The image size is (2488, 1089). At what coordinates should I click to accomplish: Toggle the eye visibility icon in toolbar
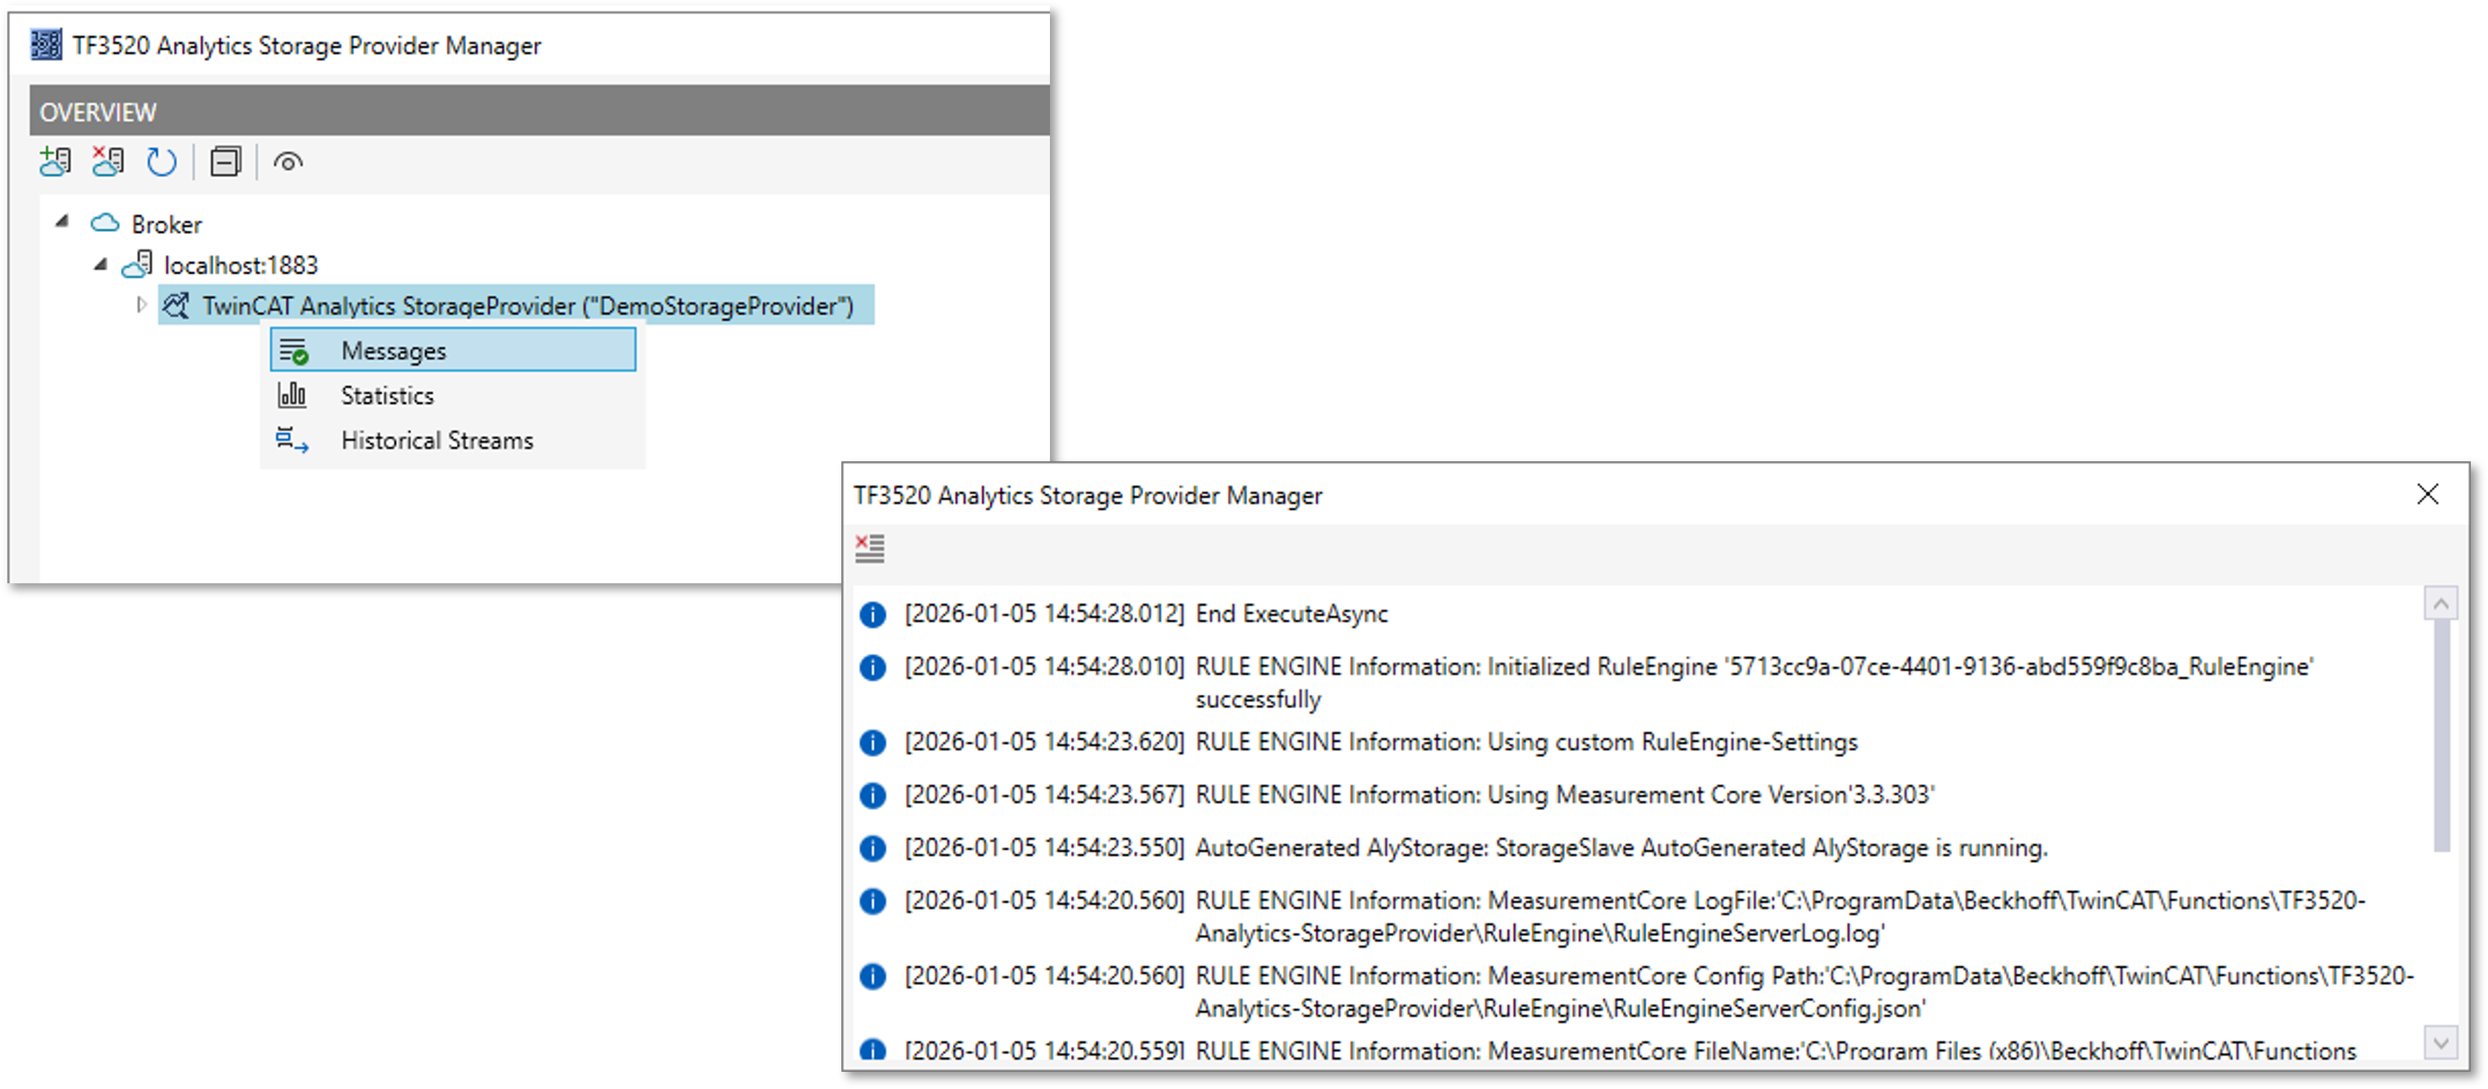tap(288, 162)
